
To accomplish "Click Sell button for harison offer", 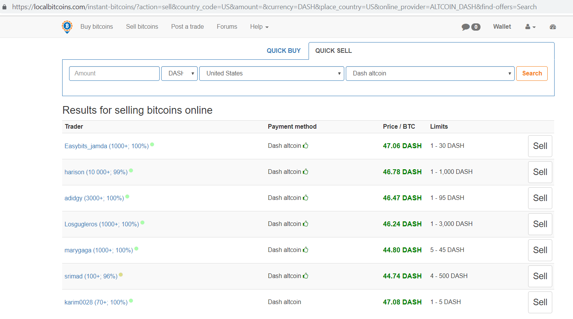I will click(540, 172).
